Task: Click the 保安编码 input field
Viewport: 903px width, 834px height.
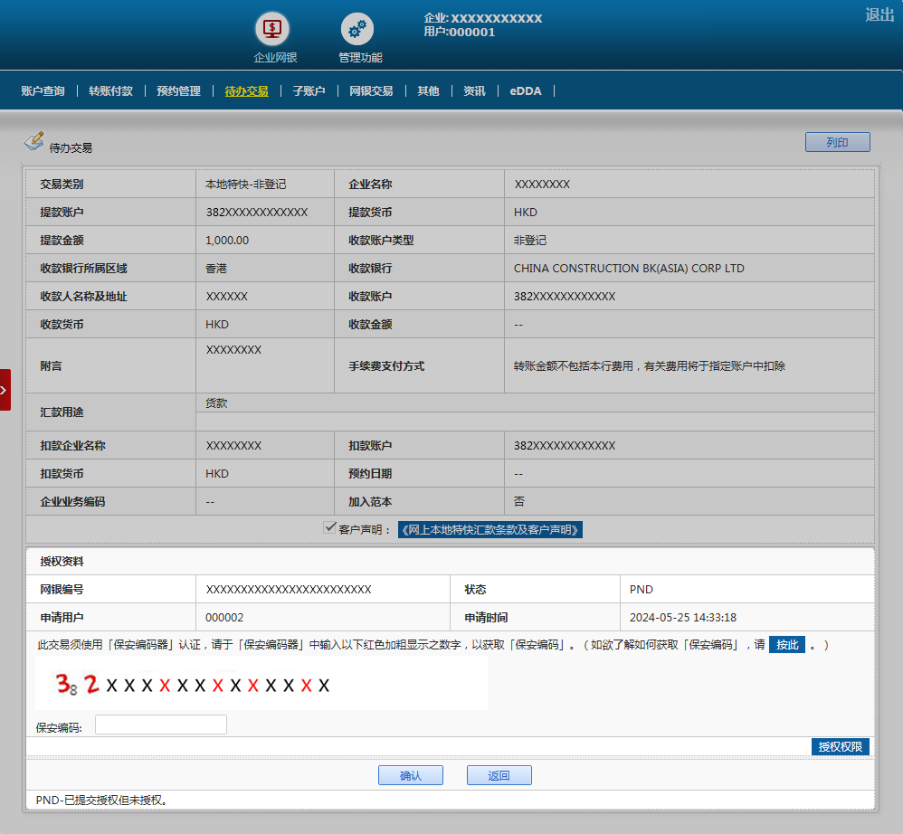Action: (161, 725)
